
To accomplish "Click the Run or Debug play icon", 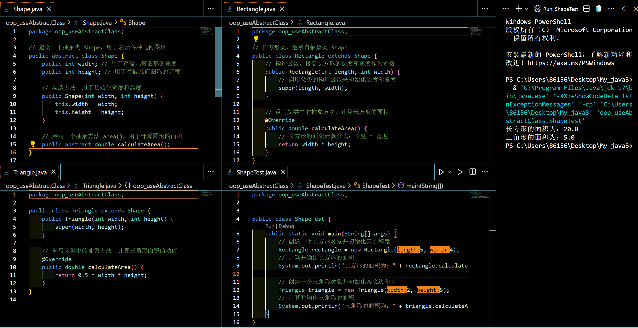I will coord(441,172).
